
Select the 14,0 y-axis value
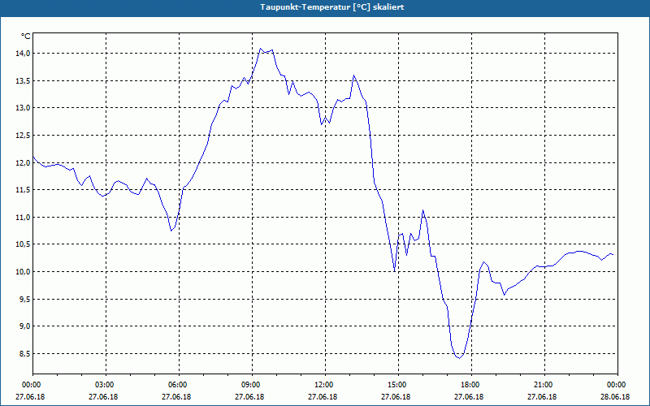23,53
